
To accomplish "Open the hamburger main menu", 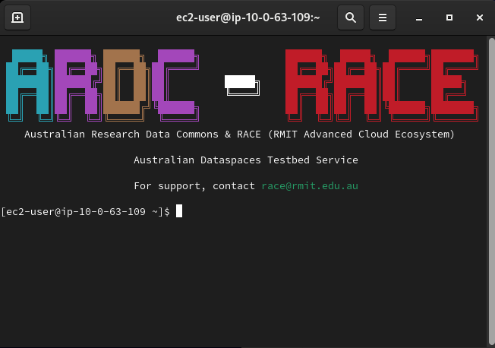I will coord(383,17).
